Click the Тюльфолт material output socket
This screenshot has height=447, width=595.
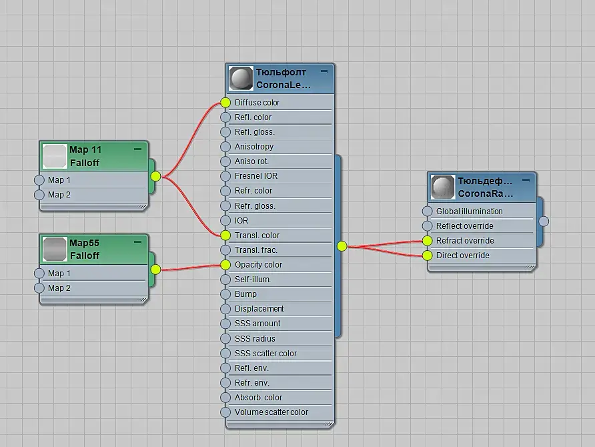pos(342,246)
